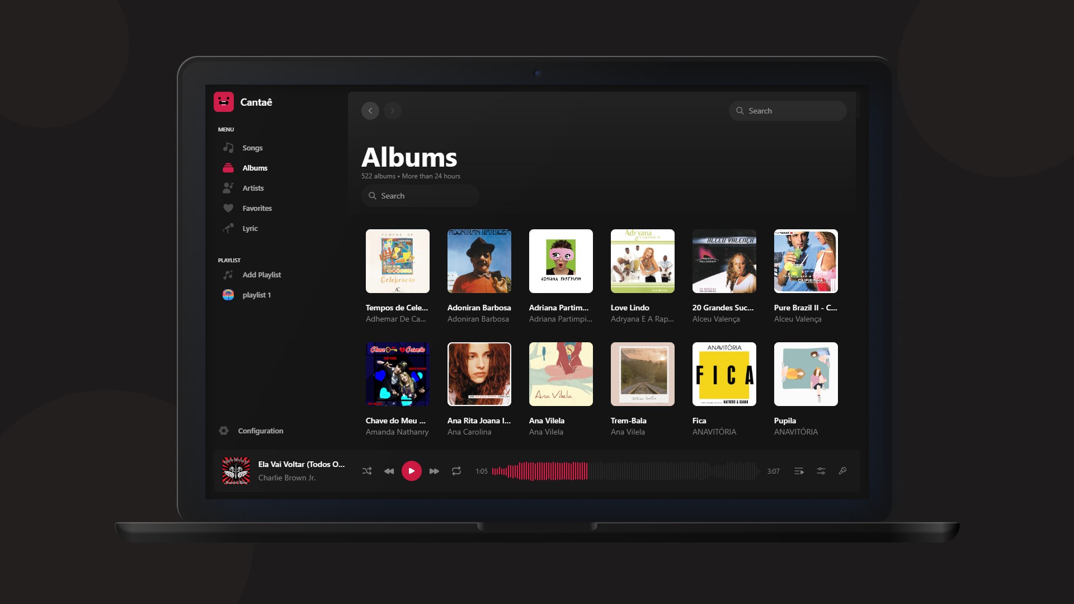Open Configuration settings
1074x604 pixels.
point(260,431)
